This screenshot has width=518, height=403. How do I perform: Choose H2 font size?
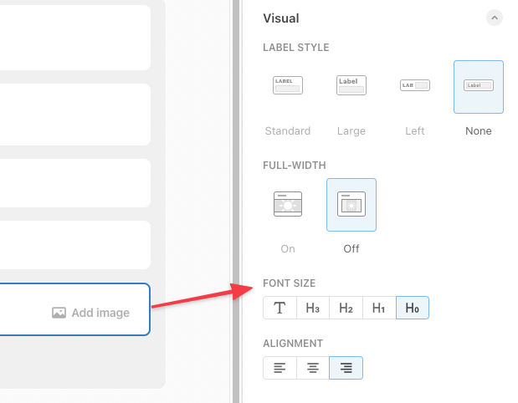tap(346, 309)
